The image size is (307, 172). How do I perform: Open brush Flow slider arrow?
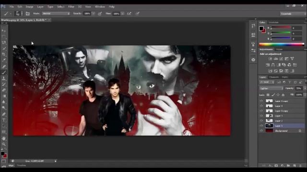pyautogui.click(x=122, y=13)
